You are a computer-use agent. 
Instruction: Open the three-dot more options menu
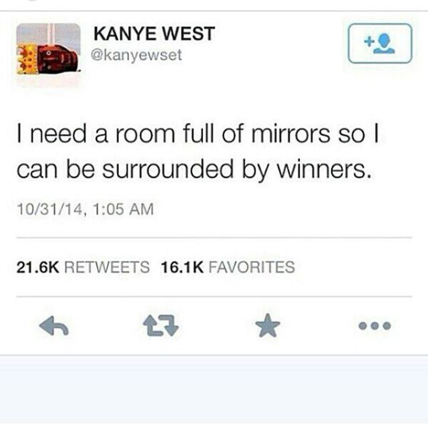(x=375, y=326)
